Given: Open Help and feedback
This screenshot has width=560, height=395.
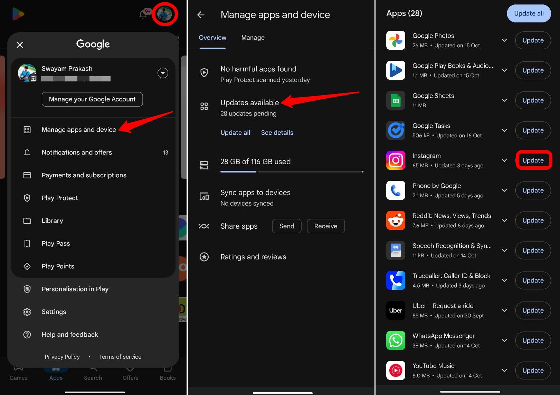Looking at the screenshot, I should (x=93, y=335).
